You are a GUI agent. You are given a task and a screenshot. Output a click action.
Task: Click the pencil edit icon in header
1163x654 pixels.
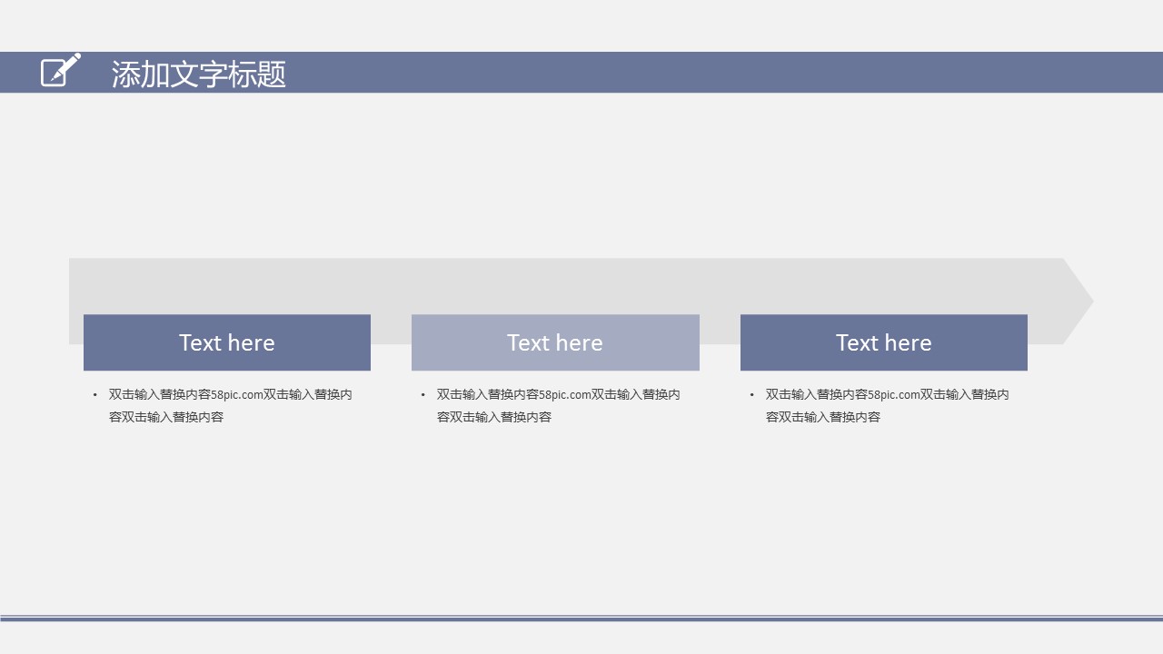click(x=60, y=71)
